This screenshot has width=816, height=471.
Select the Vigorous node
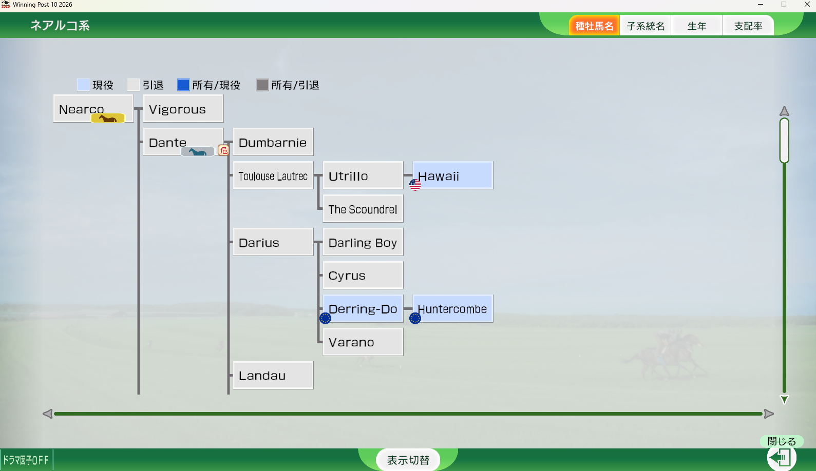click(183, 108)
